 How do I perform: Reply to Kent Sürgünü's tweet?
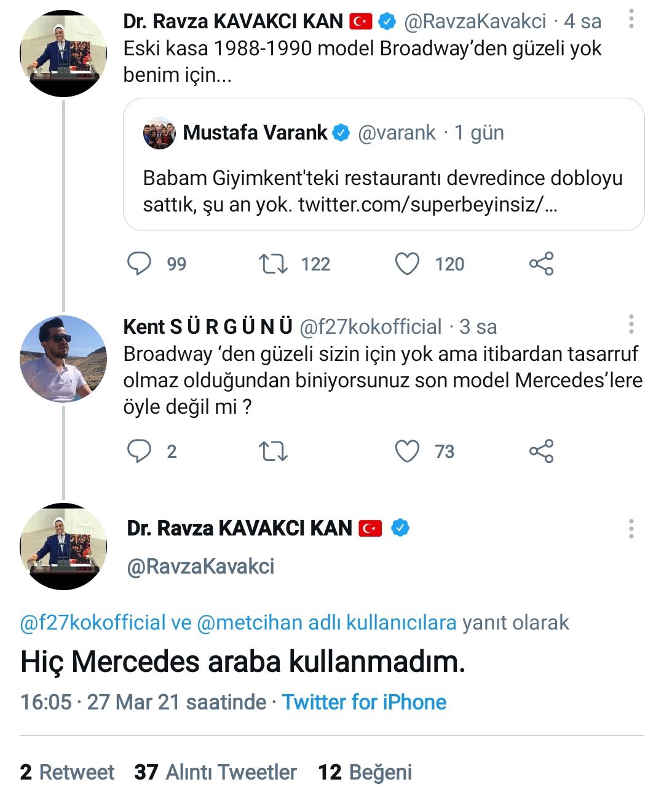tap(139, 451)
